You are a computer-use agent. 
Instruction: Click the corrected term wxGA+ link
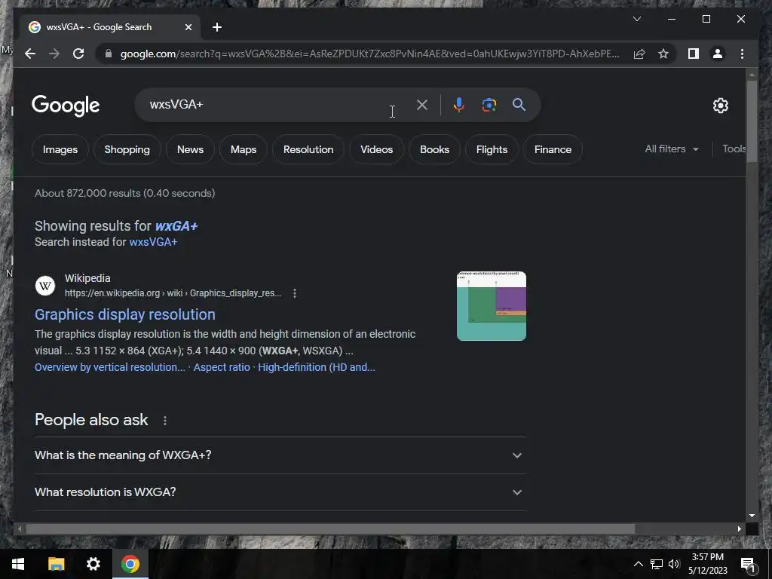coord(176,226)
